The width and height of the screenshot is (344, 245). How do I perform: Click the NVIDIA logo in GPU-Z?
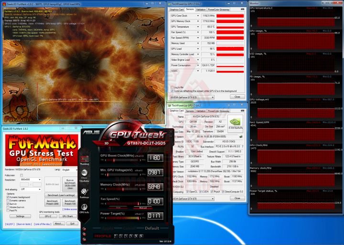tap(235, 124)
